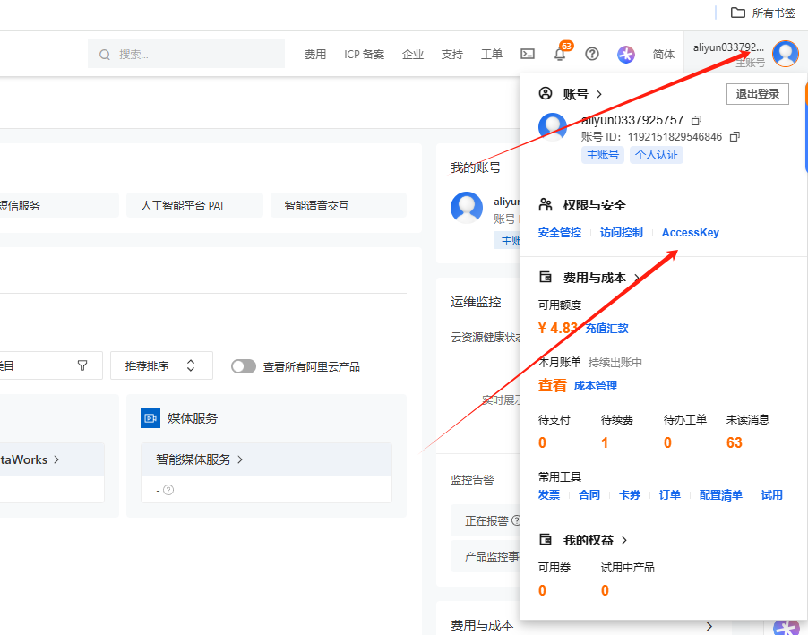Click the info icon under 智能媒体服务
Screen dimensions: 808x635
click(168, 490)
